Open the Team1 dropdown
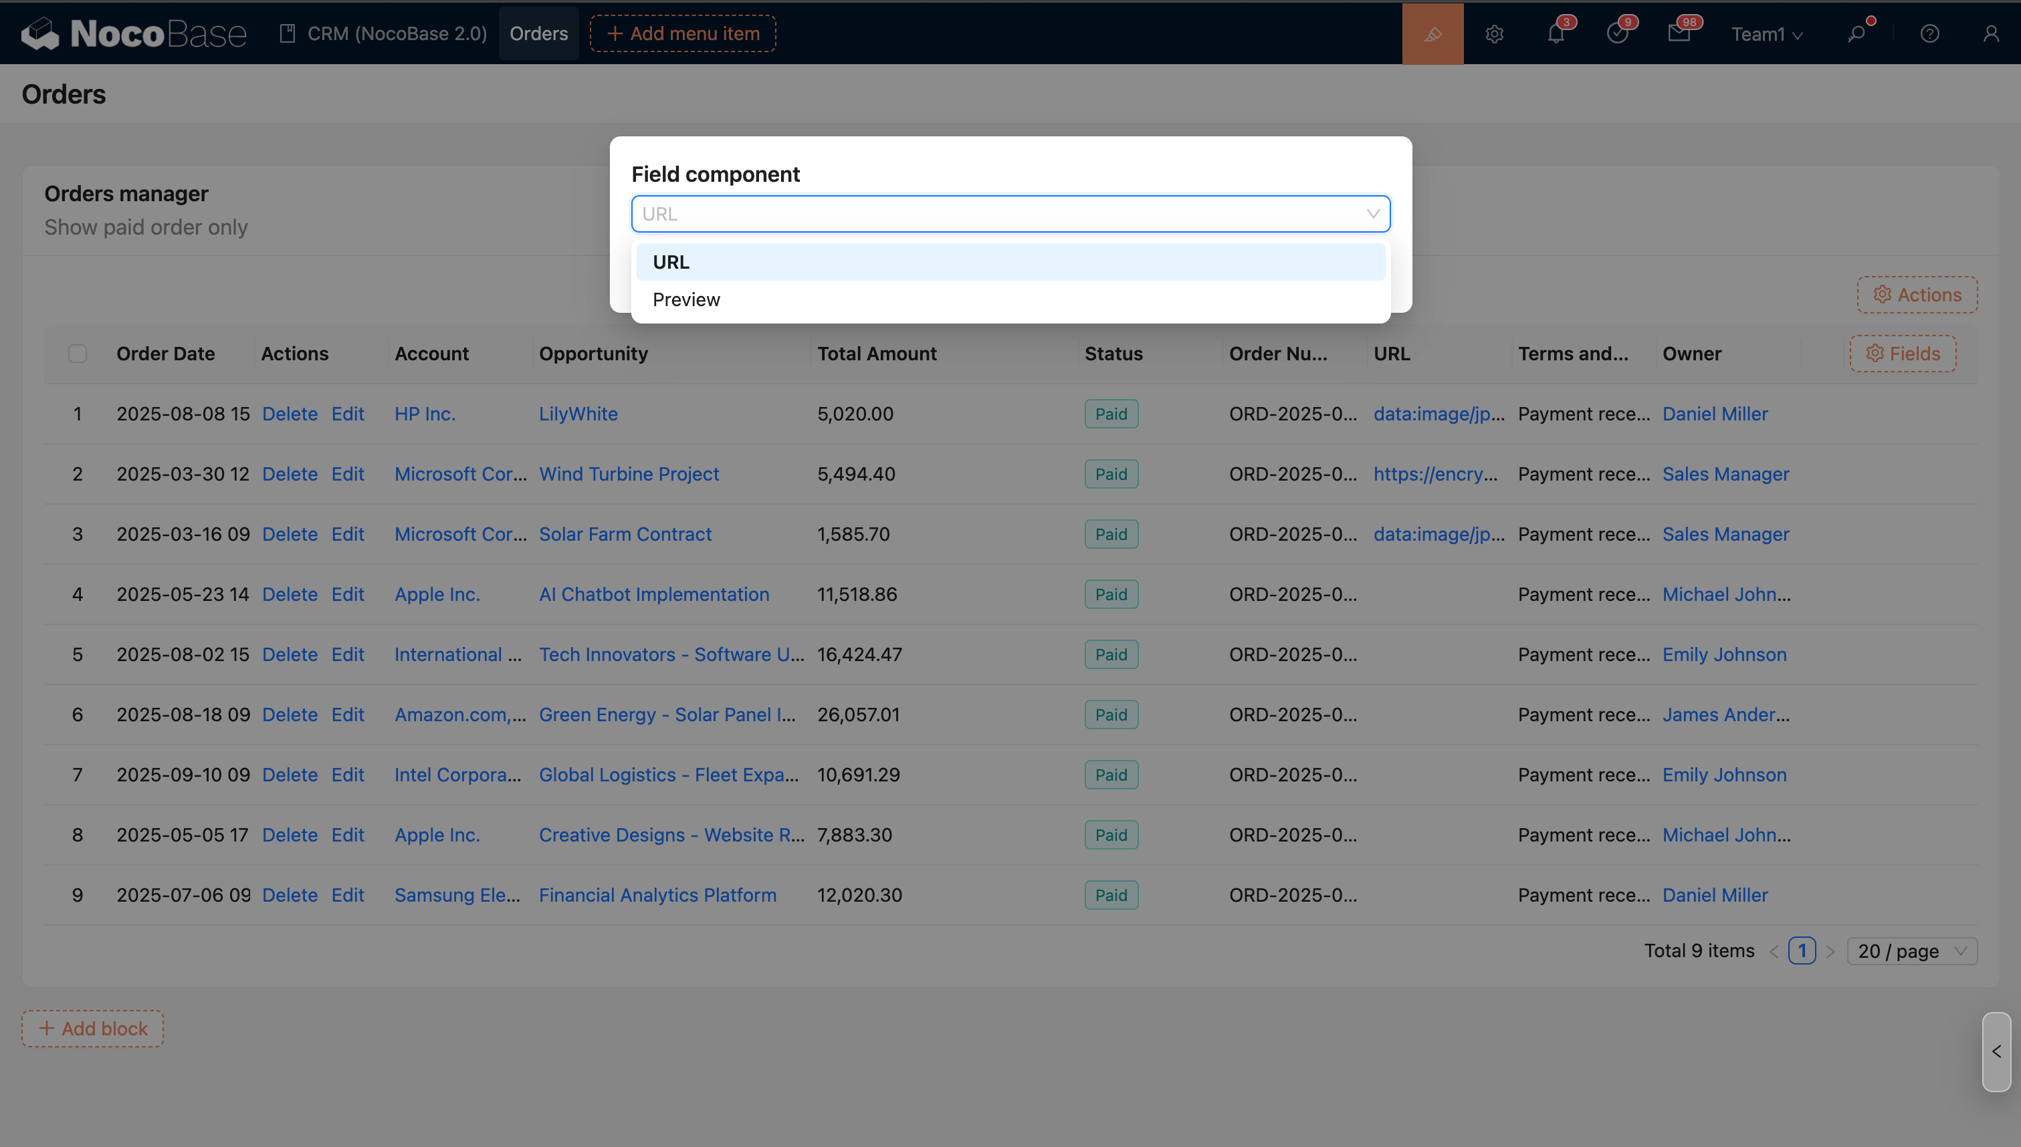2021x1147 pixels. pyautogui.click(x=1766, y=34)
